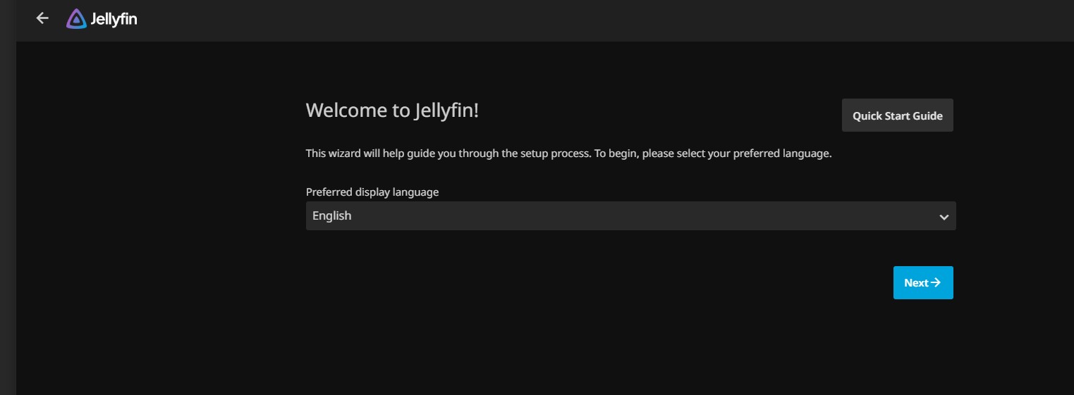Viewport: 1074px width, 395px height.
Task: Open the Quick Start Guide
Action: click(x=897, y=115)
